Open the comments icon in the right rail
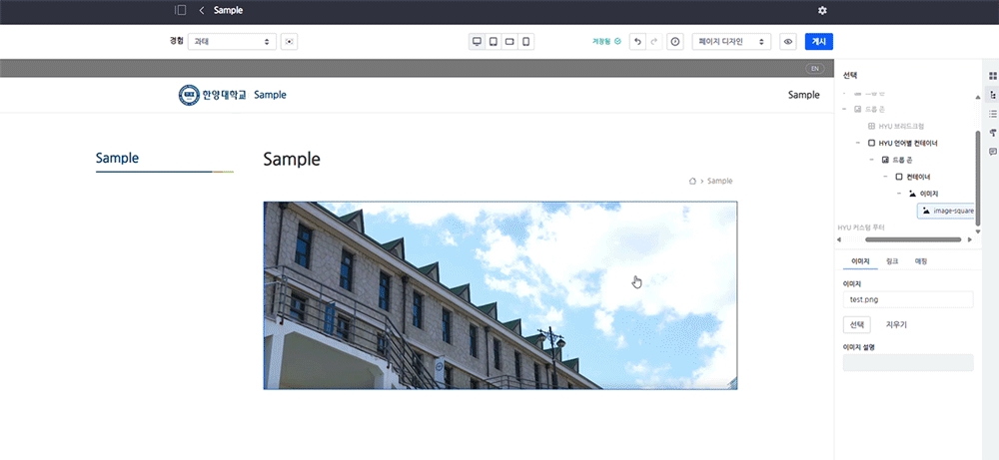The height and width of the screenshot is (460, 999). pos(992,152)
